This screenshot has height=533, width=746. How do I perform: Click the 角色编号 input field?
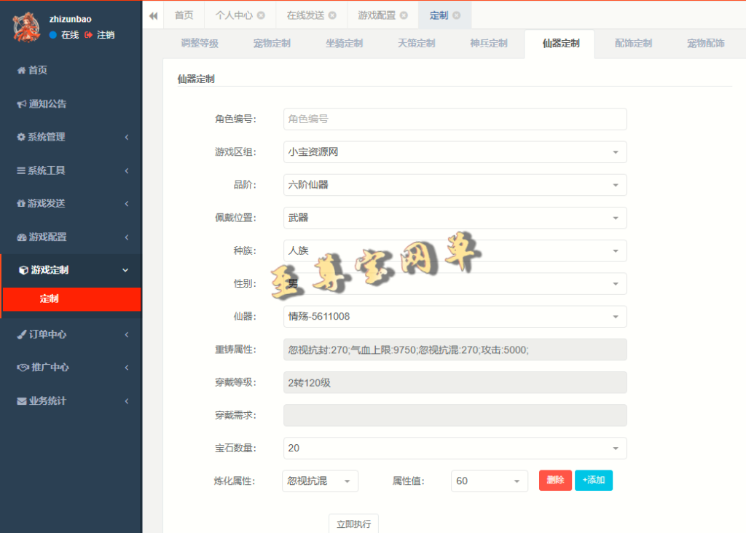455,119
